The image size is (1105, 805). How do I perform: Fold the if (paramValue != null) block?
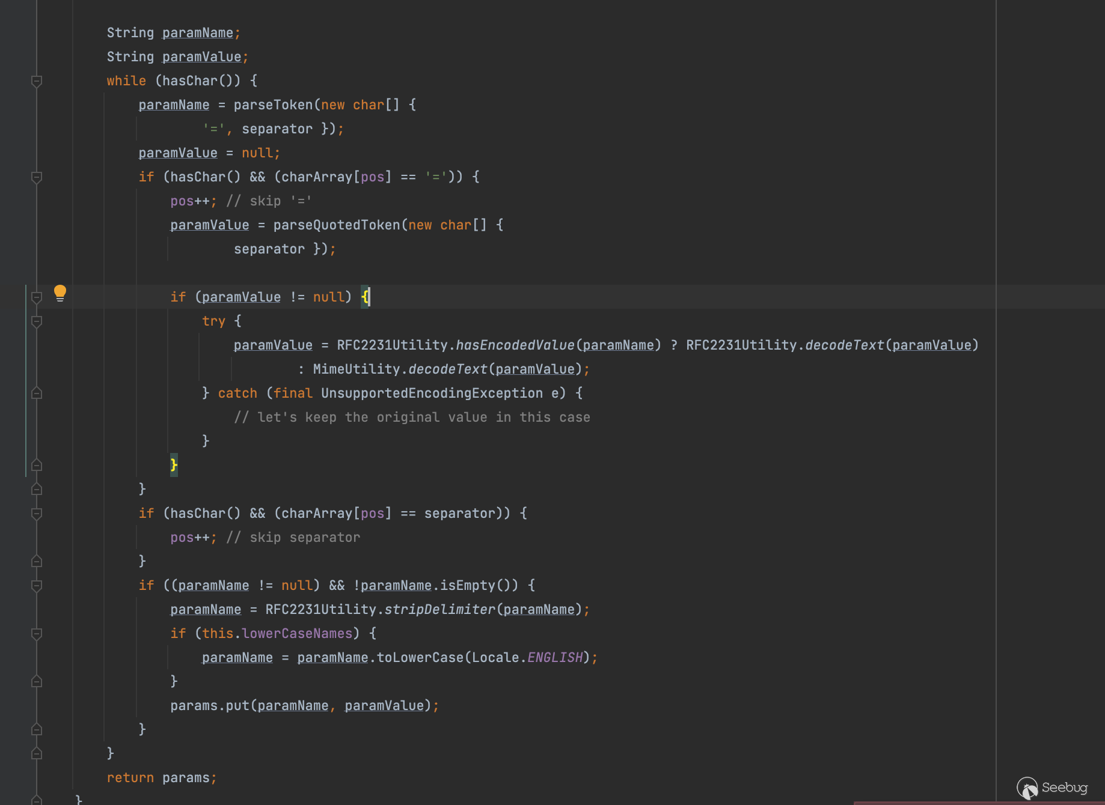coord(37,297)
